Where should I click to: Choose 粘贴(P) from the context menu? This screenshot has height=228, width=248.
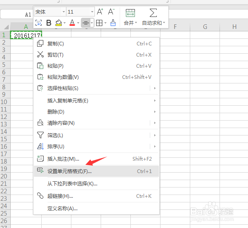pos(96,66)
